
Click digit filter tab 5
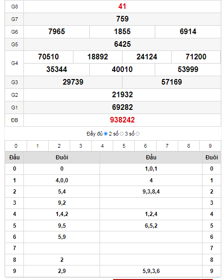[x=124, y=146]
